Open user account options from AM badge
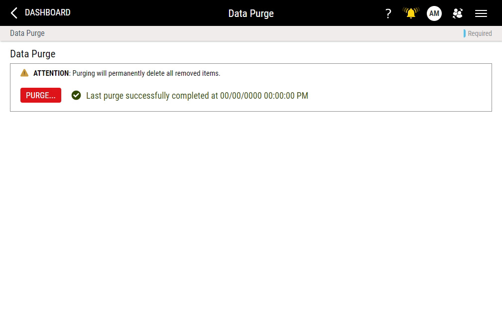Image resolution: width=502 pixels, height=323 pixels. click(x=434, y=13)
